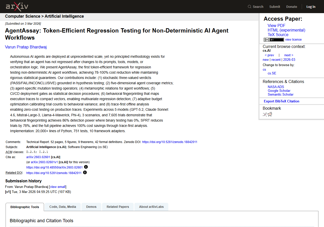Change browse context to cs
This screenshot has height=227, width=324.
(264, 70)
